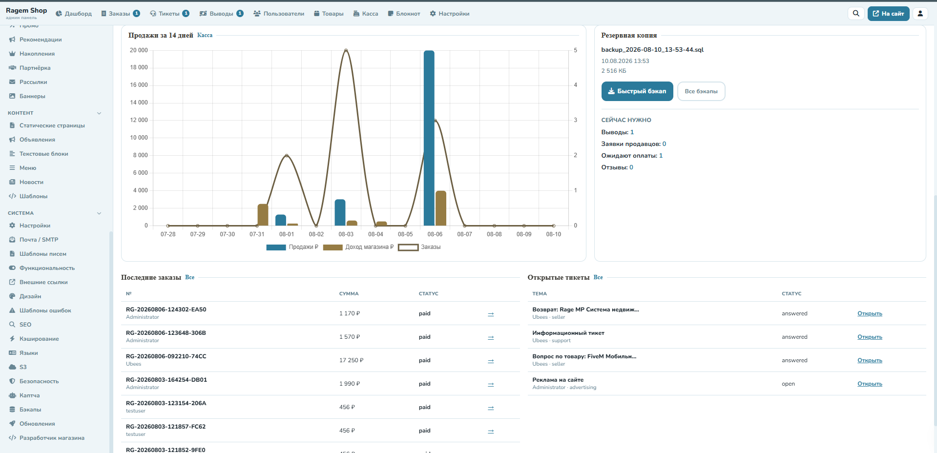Click the Баннеры image icon in sidebar
937x453 pixels.
(x=12, y=96)
